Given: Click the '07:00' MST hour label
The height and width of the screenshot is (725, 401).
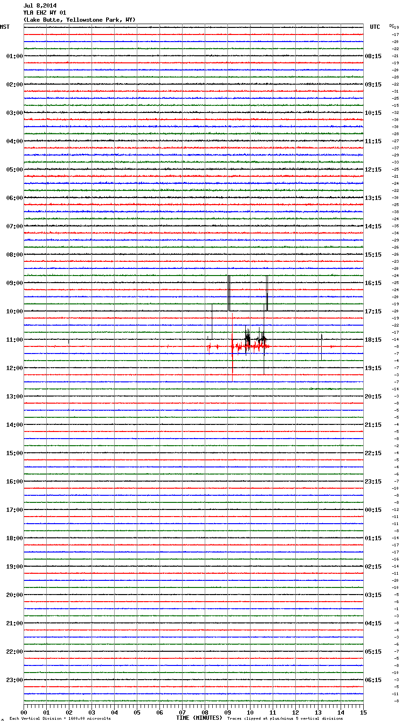Looking at the screenshot, I should click(x=15, y=226).
